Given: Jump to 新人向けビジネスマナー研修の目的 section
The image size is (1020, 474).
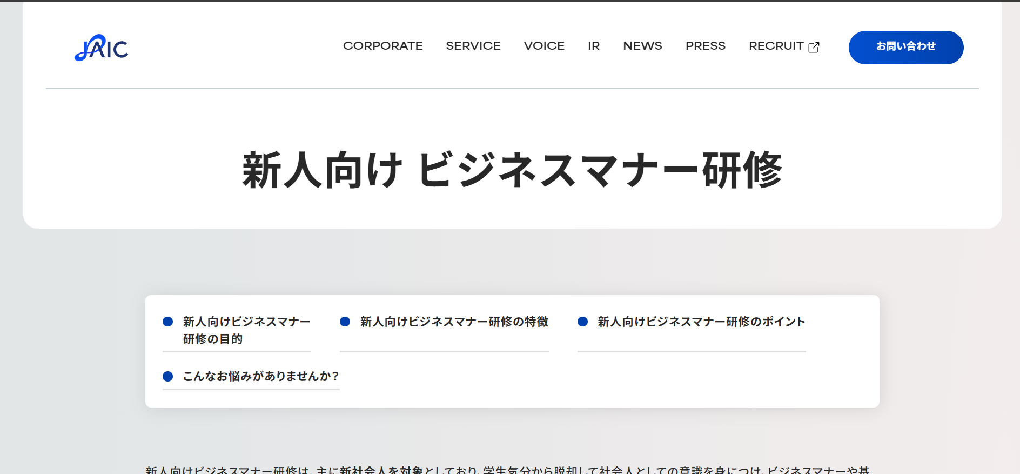Looking at the screenshot, I should 246,330.
